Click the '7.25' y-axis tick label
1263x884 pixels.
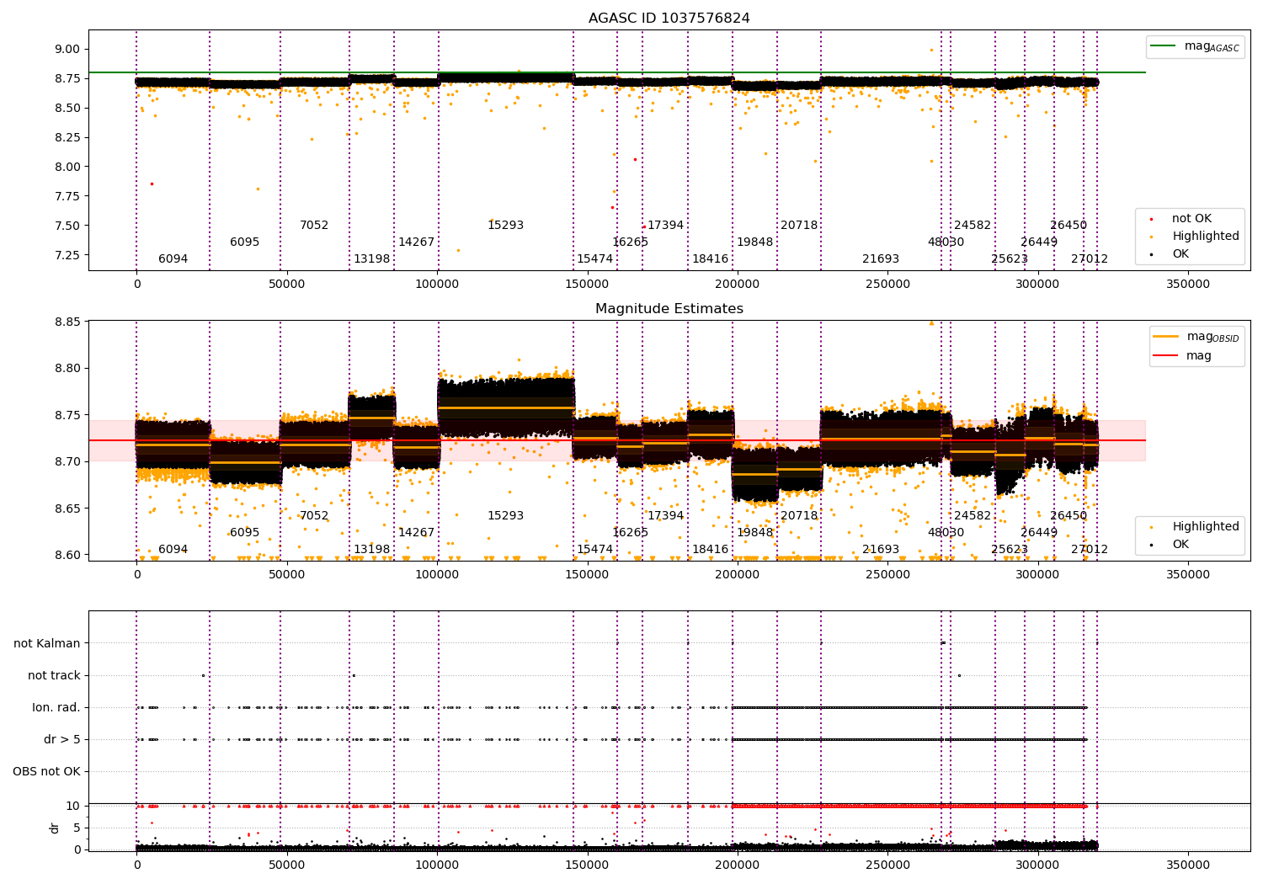coord(67,255)
